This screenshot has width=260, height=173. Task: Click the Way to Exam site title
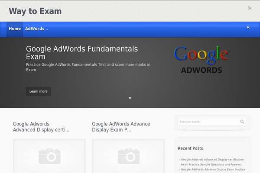pyautogui.click(x=35, y=11)
